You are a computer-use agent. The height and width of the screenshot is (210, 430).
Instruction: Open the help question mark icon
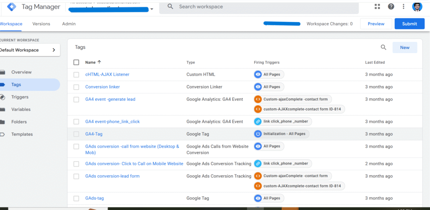point(391,7)
